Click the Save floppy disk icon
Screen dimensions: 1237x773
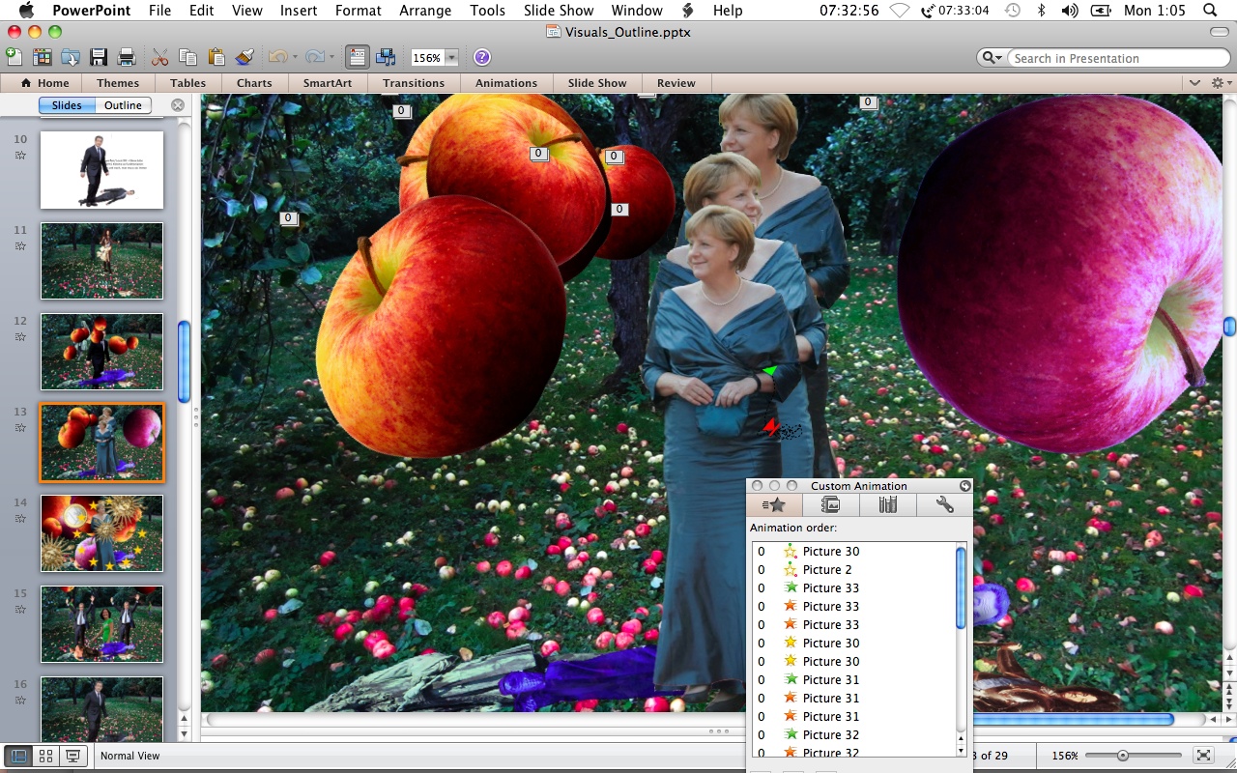point(98,58)
